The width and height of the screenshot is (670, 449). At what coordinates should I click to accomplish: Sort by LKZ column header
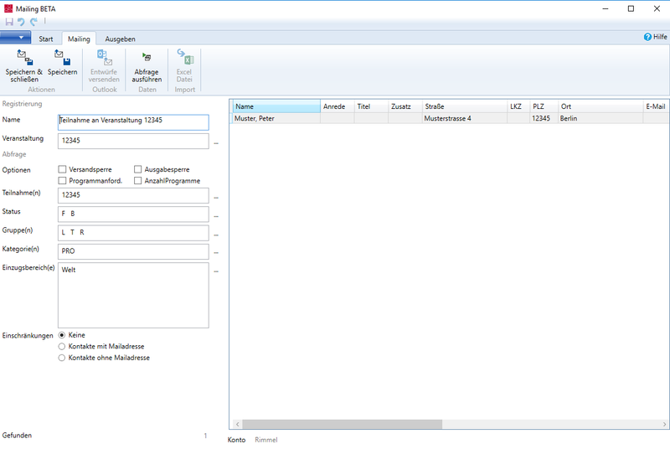tap(518, 106)
